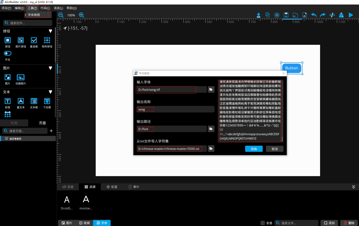
Task: Zoom in the canvas with magnifier plus
Action: tap(81, 15)
